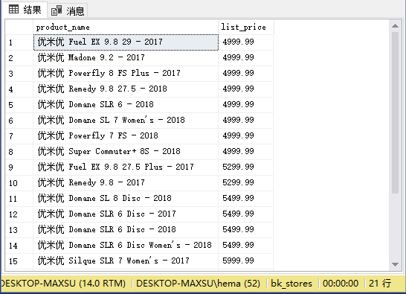The image size is (406, 294).
Task: Click row header number 11
Action: pos(19,198)
